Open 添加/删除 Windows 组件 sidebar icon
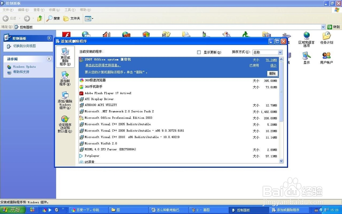Image resolution: width=342 pixels, height=214 pixels. point(65,100)
